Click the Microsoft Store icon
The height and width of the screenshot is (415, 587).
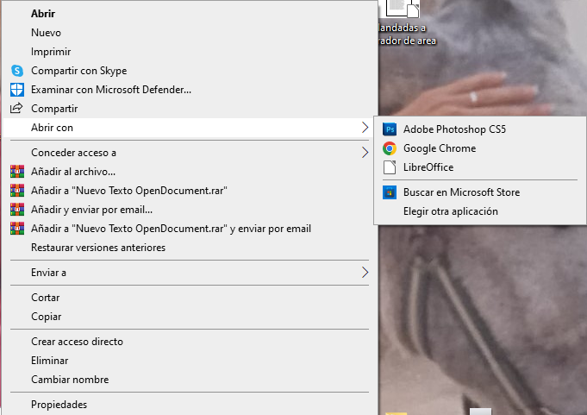390,192
